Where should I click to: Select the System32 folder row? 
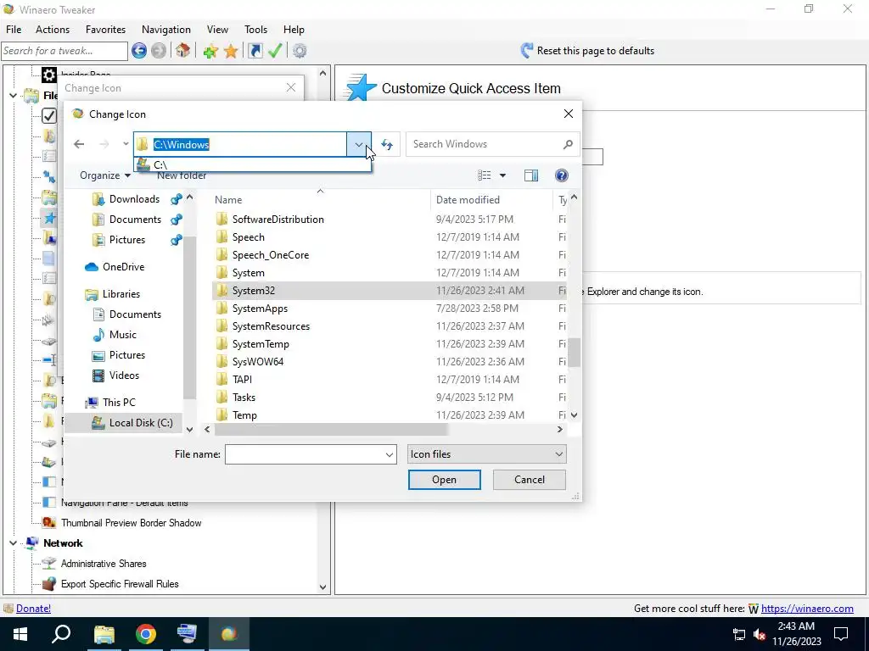[390, 291]
